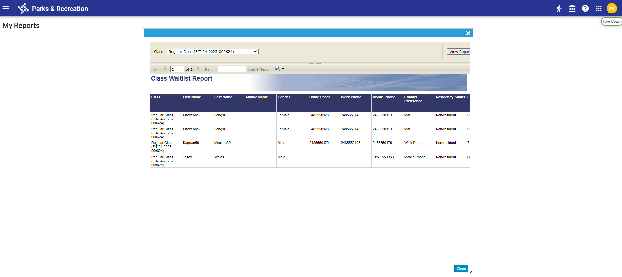This screenshot has height=277, width=622.
Task: Click the export save disk icon
Action: click(278, 69)
